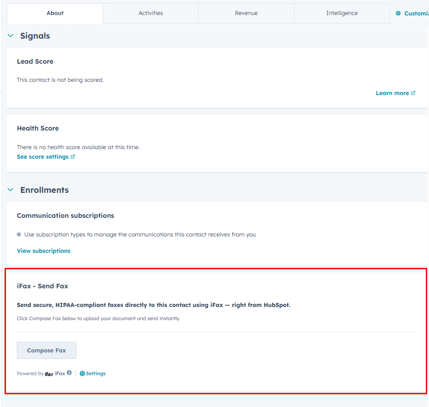Click the info icon next to iFax

point(69,373)
